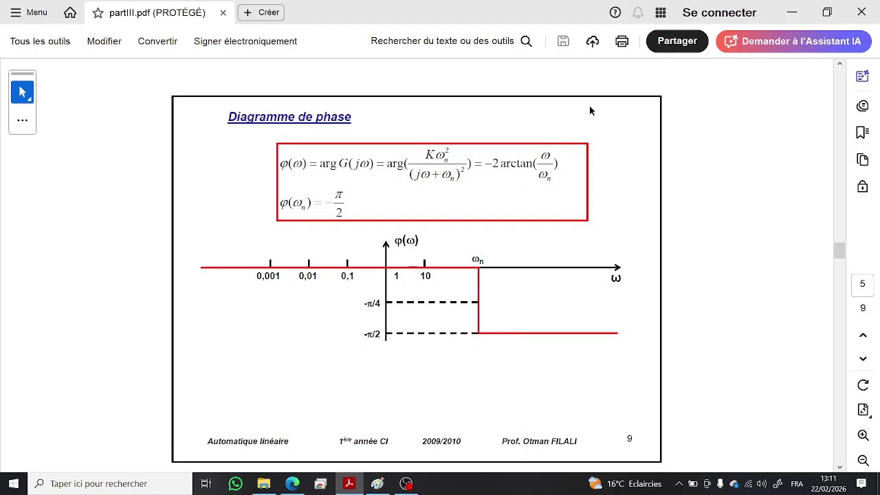Click the Partager button

point(677,41)
